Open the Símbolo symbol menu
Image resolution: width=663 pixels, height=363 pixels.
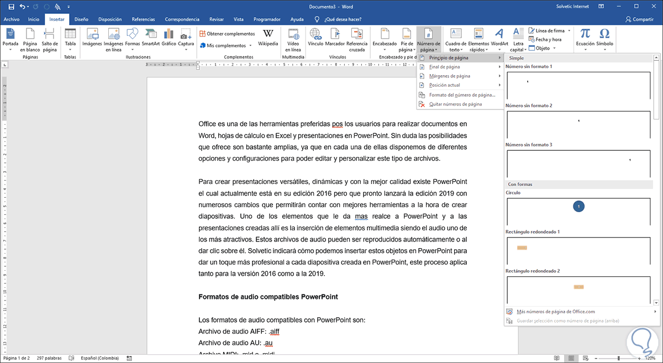[604, 39]
